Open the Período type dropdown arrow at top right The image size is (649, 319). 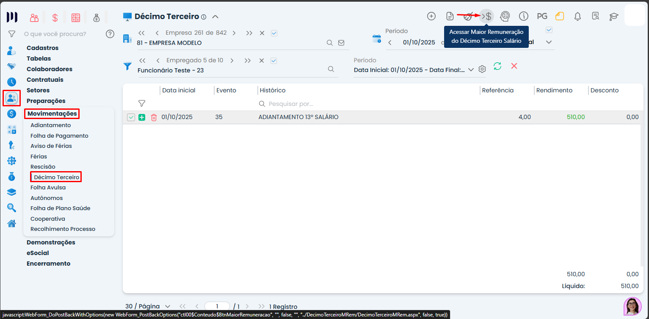pos(549,42)
